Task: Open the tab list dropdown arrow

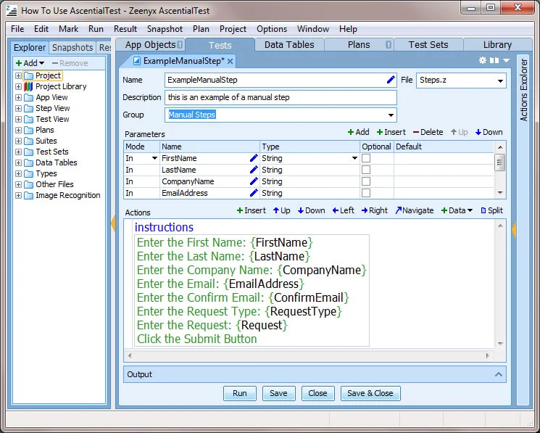Action: click(x=506, y=60)
